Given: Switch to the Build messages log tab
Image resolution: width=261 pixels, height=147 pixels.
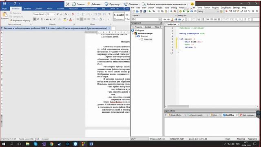Looking at the screenshot, I should point(248,115).
